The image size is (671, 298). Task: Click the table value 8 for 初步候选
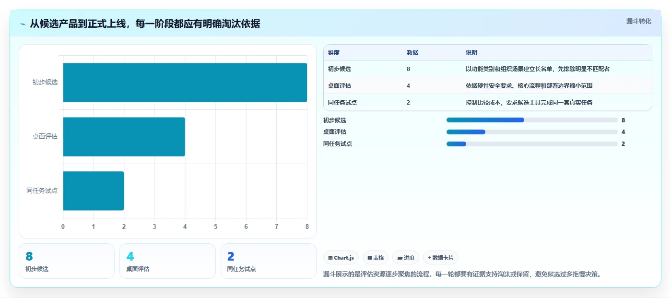coord(408,69)
